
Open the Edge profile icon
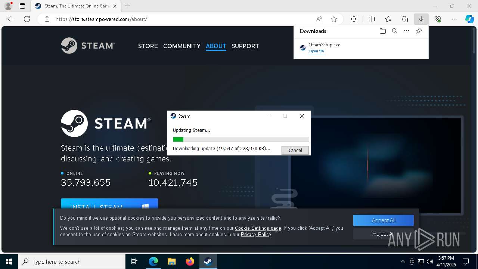click(8, 6)
